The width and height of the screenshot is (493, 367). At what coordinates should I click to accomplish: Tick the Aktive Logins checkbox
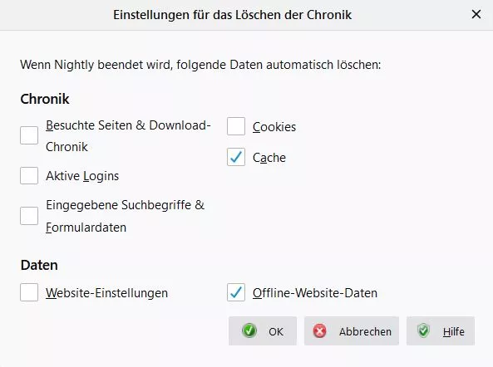[29, 175]
